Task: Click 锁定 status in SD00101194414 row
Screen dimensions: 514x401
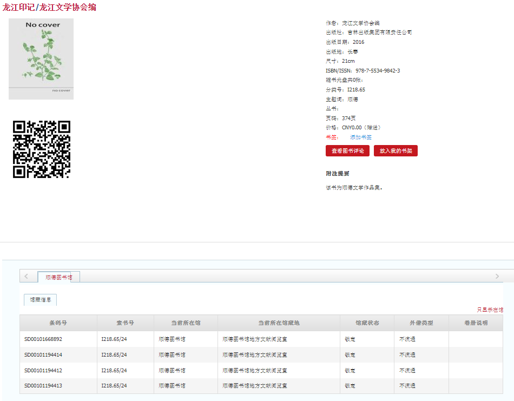Action: coord(350,355)
